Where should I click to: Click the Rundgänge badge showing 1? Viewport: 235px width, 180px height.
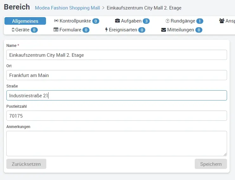199,21
